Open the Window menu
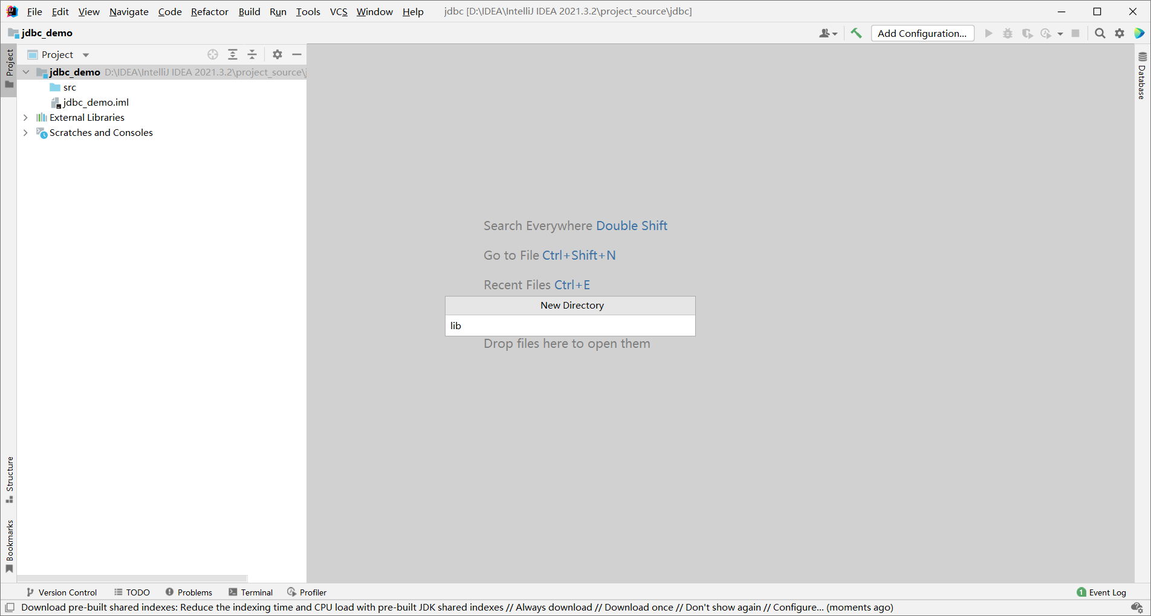The image size is (1151, 616). pyautogui.click(x=374, y=11)
